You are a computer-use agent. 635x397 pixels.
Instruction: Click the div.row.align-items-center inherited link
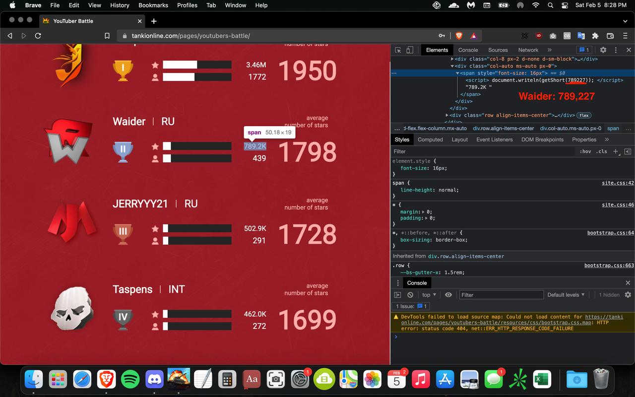tap(466, 256)
